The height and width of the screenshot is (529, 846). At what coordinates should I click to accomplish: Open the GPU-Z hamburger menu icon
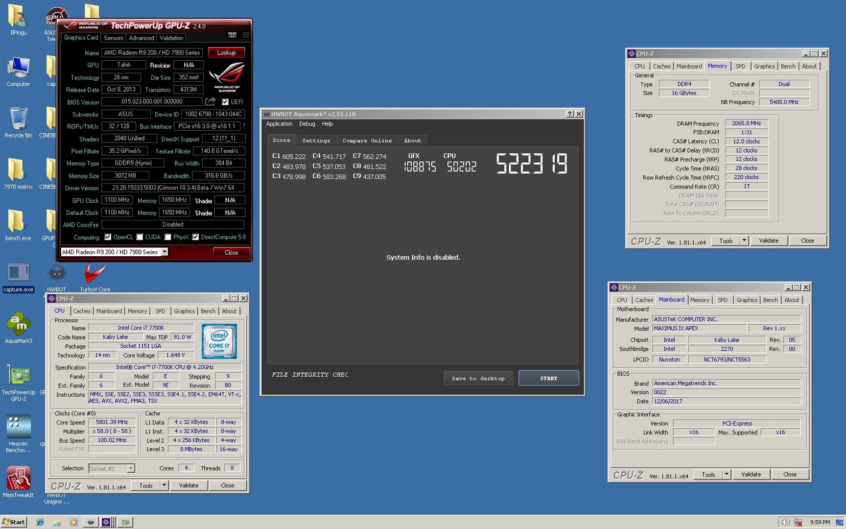(246, 35)
